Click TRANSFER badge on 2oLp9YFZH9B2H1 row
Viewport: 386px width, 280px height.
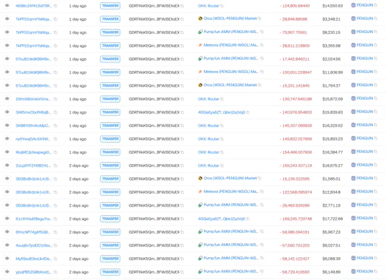point(110,165)
